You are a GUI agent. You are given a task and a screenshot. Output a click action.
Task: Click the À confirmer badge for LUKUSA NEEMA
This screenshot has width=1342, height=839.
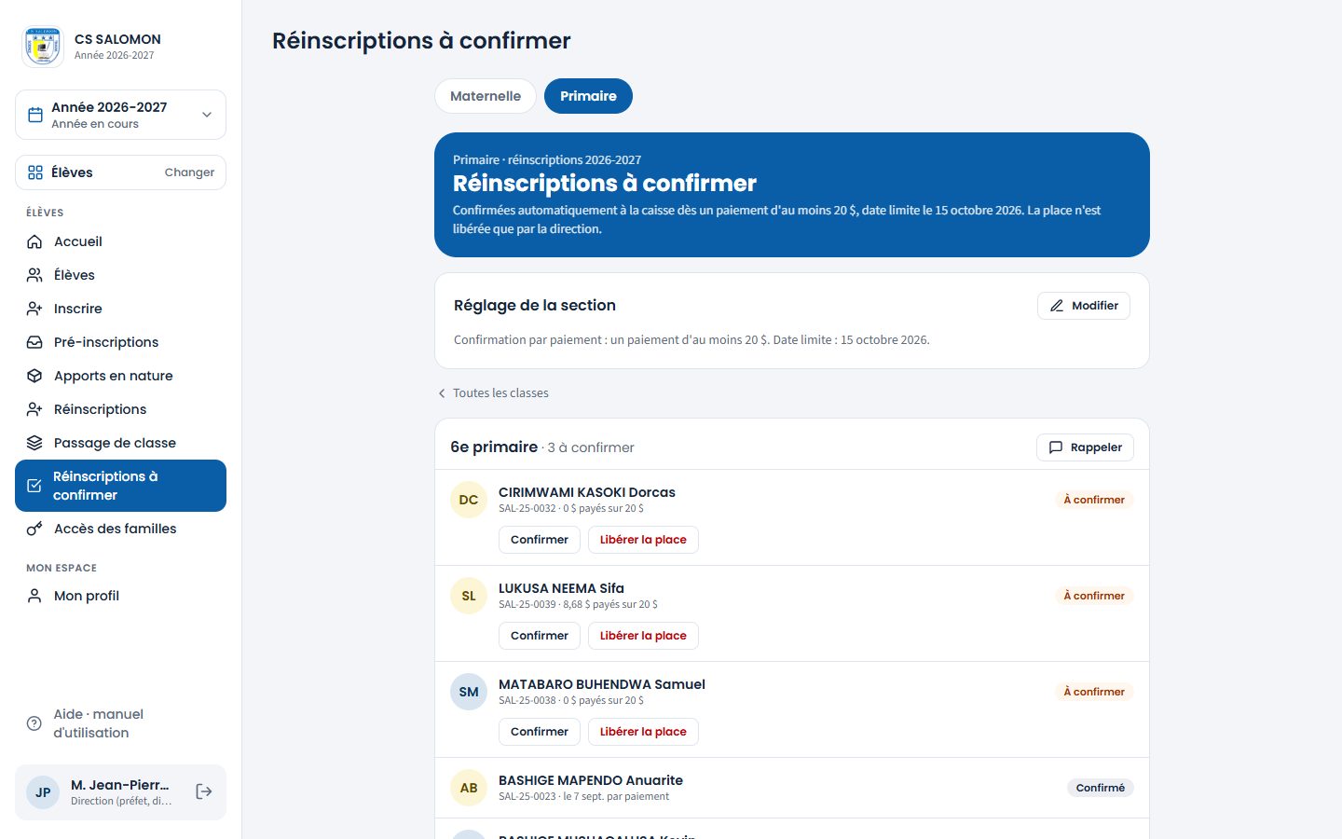[x=1094, y=596]
